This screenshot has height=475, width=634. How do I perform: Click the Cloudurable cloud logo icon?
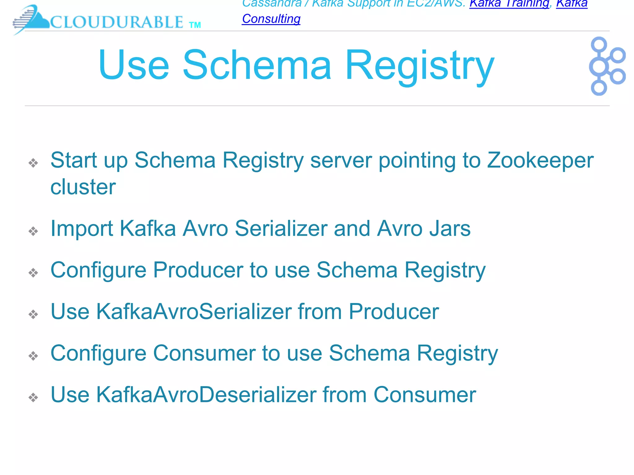coord(31,19)
